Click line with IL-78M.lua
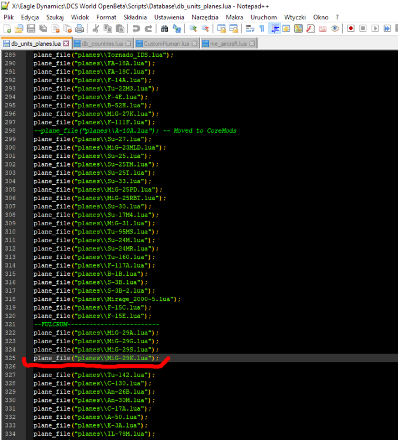Screen dimensions: 398x440 94,434
